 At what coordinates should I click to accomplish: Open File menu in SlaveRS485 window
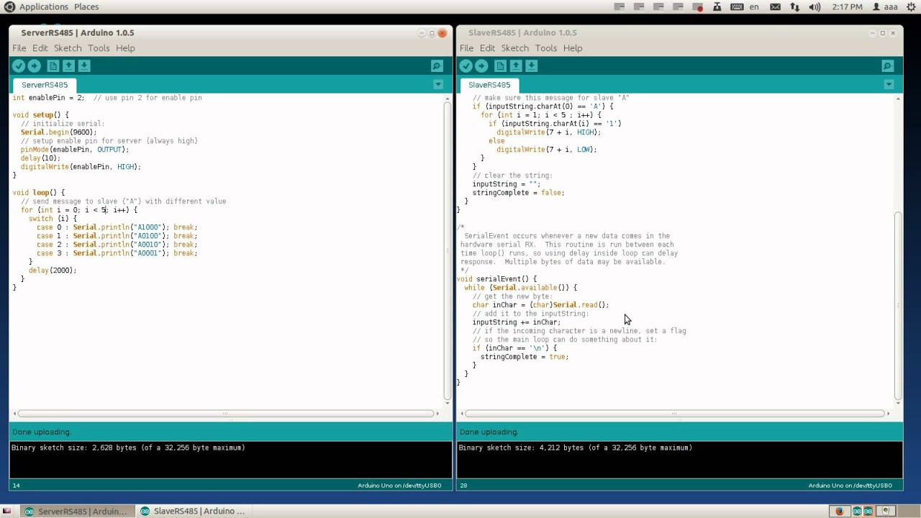[467, 48]
